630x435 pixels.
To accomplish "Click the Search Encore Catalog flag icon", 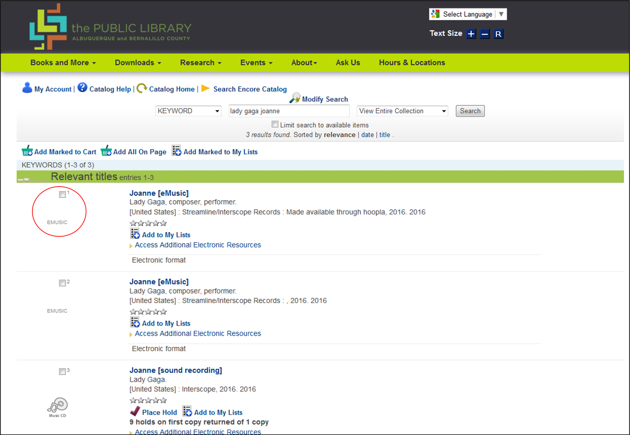I will click(205, 88).
